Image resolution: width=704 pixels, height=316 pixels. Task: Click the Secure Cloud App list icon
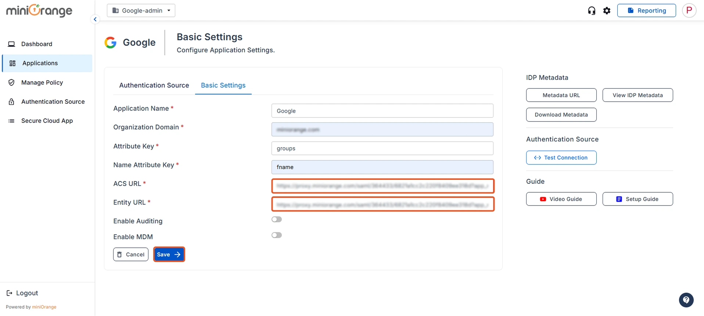11,121
